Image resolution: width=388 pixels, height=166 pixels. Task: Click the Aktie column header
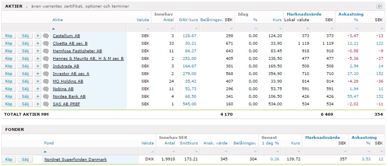58,20
